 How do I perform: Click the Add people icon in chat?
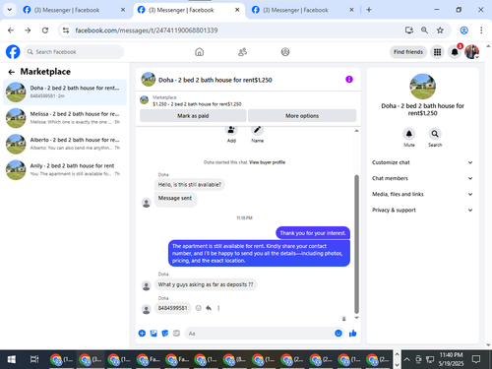pos(231,130)
